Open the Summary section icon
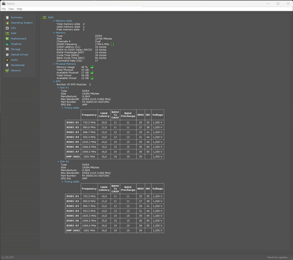This screenshot has height=260, width=293. pos(7,18)
